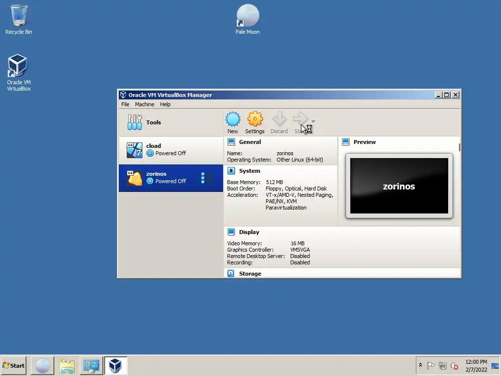Click "Other Linux (64-bit)" operating system value
Screen dimensions: 501x376
300,160
